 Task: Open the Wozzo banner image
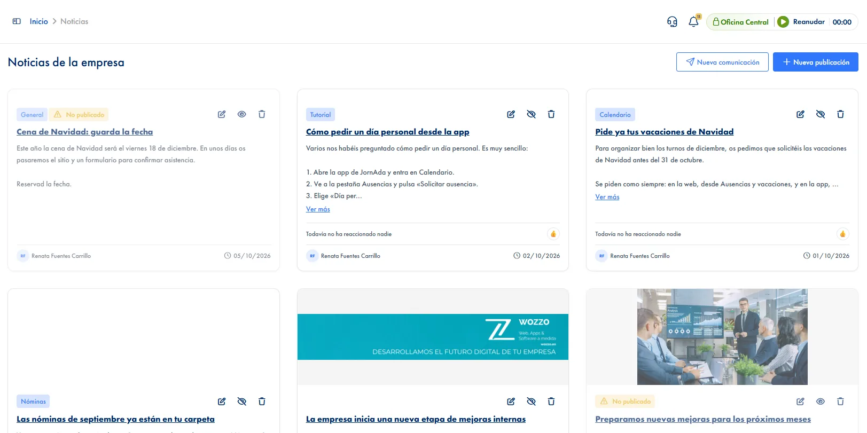pos(433,337)
